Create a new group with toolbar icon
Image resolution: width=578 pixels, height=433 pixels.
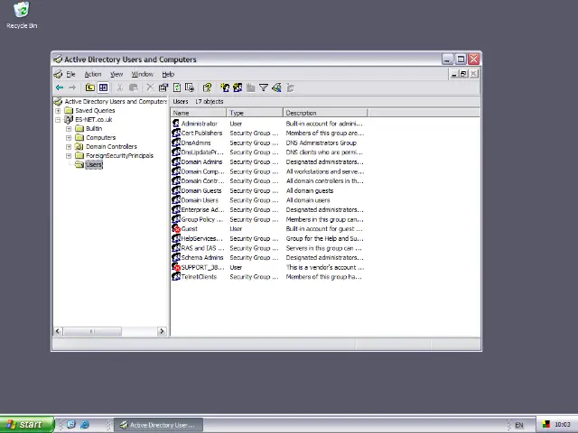tap(238, 88)
